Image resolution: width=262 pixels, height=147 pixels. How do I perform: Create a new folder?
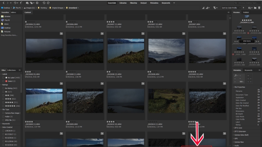click(x=255, y=8)
